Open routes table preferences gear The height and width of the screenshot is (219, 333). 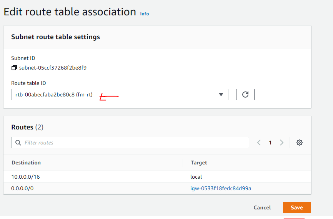[x=300, y=143]
